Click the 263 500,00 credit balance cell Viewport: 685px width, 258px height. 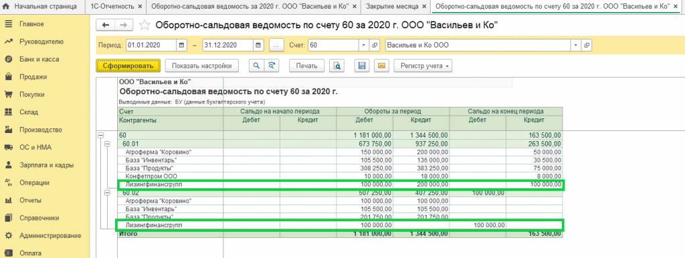click(x=534, y=144)
